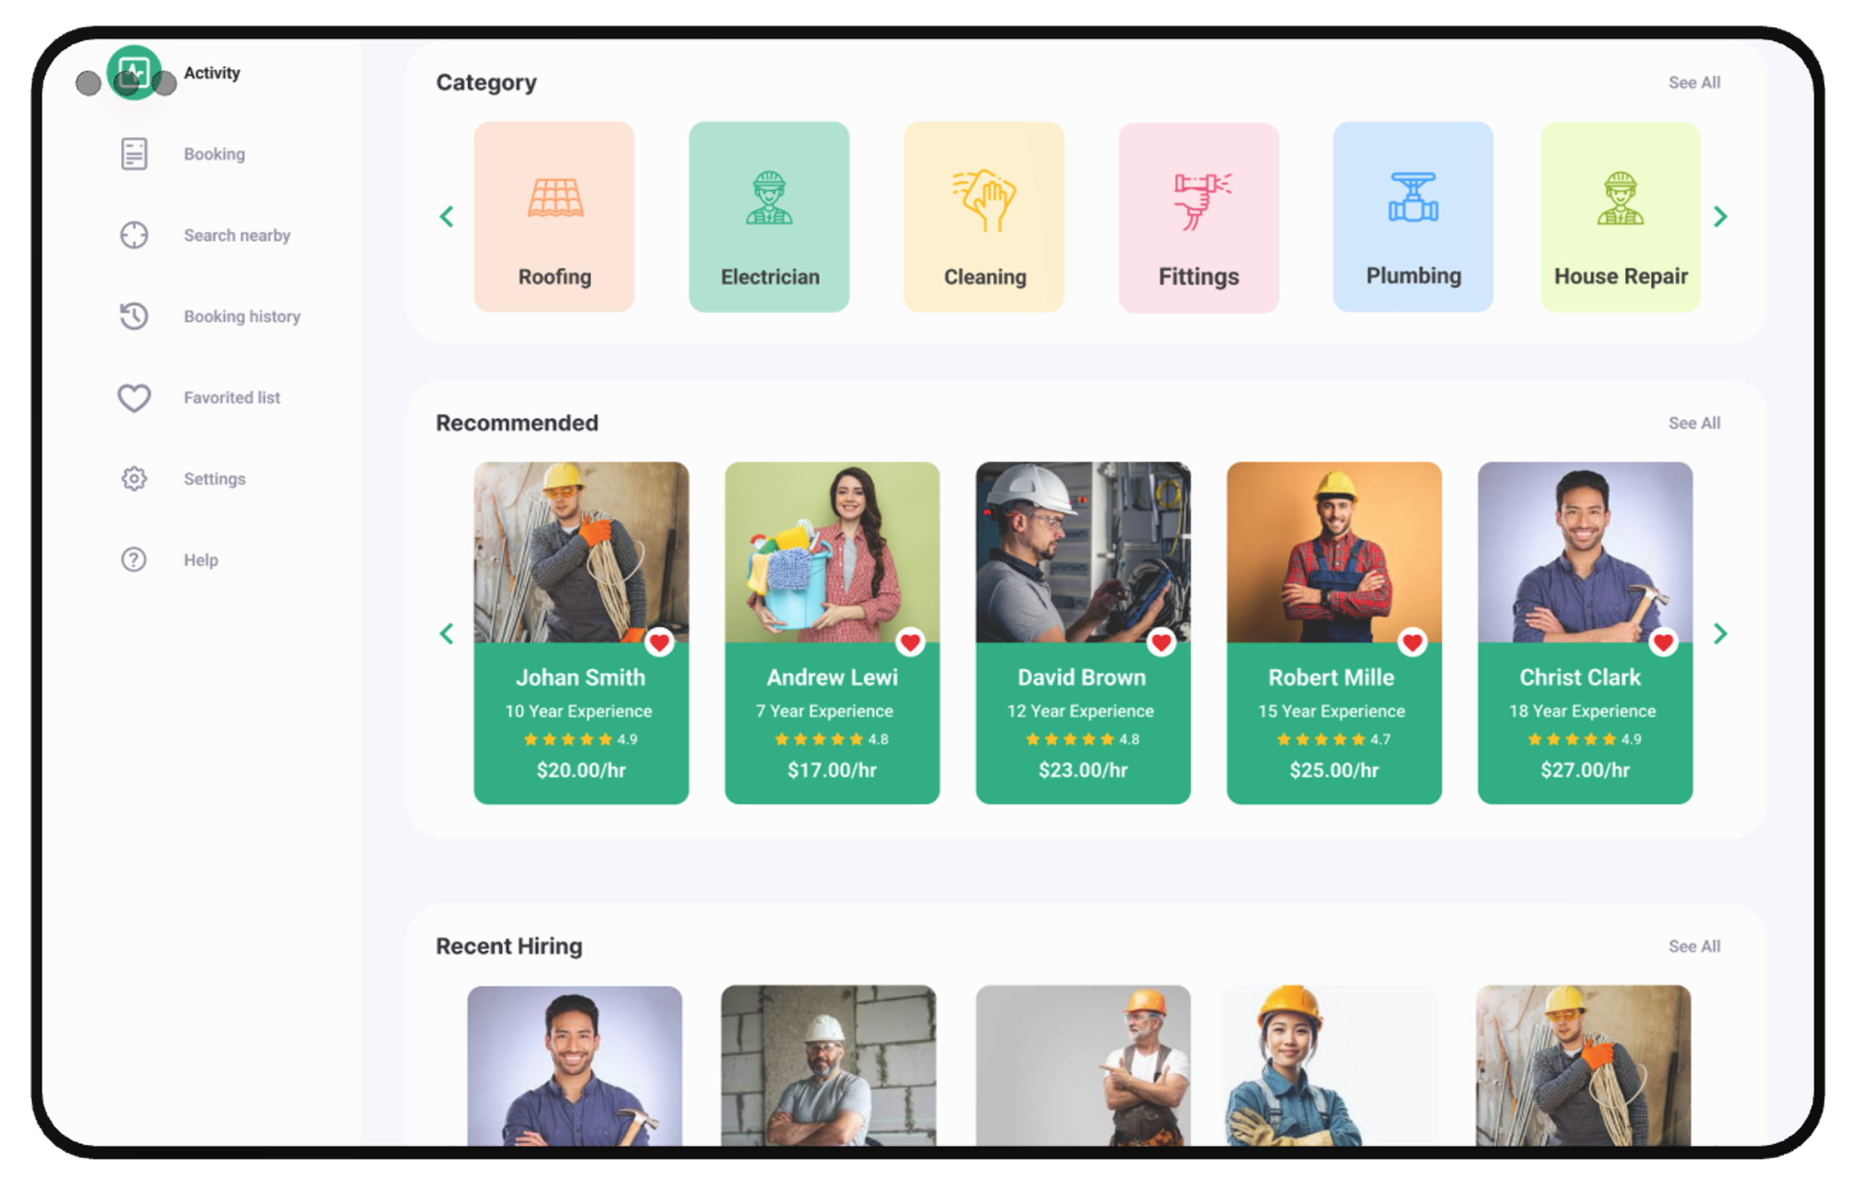
Task: Click the Electrician category icon
Action: pyautogui.click(x=769, y=199)
